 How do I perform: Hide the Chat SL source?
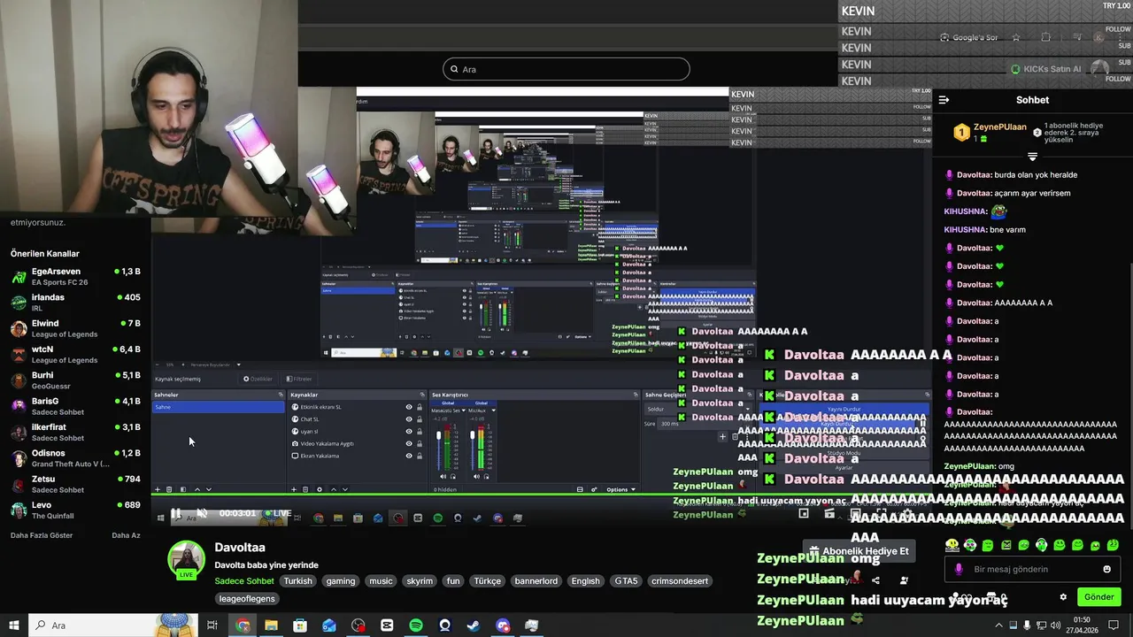[x=409, y=419]
